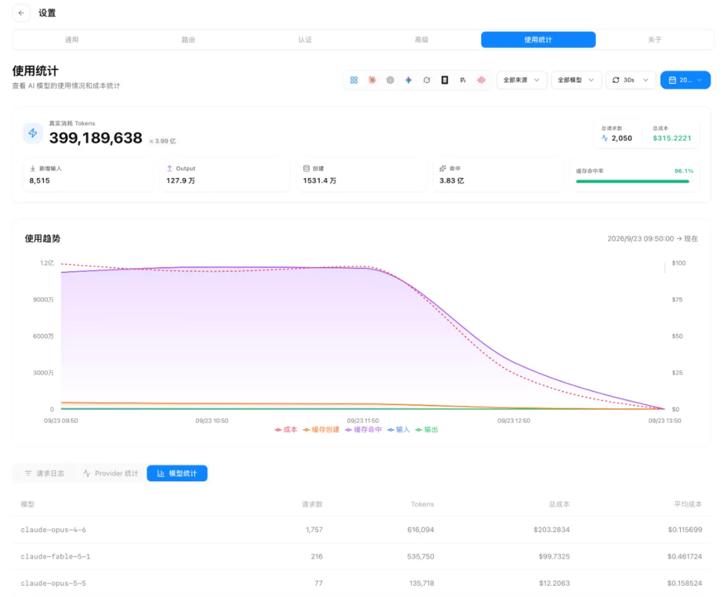Viewport: 723px width, 597px height.
Task: Select the 模型统计 view
Action: [x=177, y=473]
